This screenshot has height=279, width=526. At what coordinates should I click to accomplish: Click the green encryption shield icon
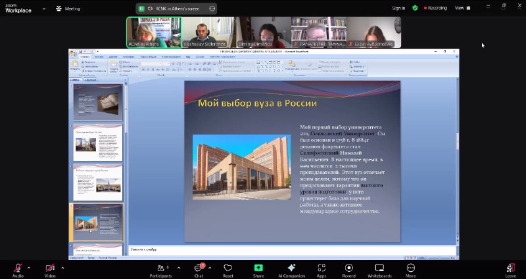click(x=415, y=8)
